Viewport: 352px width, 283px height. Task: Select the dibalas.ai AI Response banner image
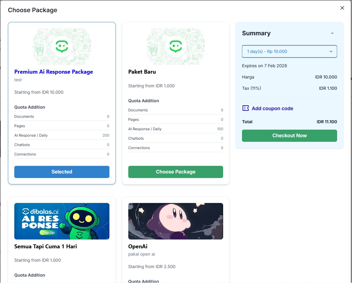point(62,221)
